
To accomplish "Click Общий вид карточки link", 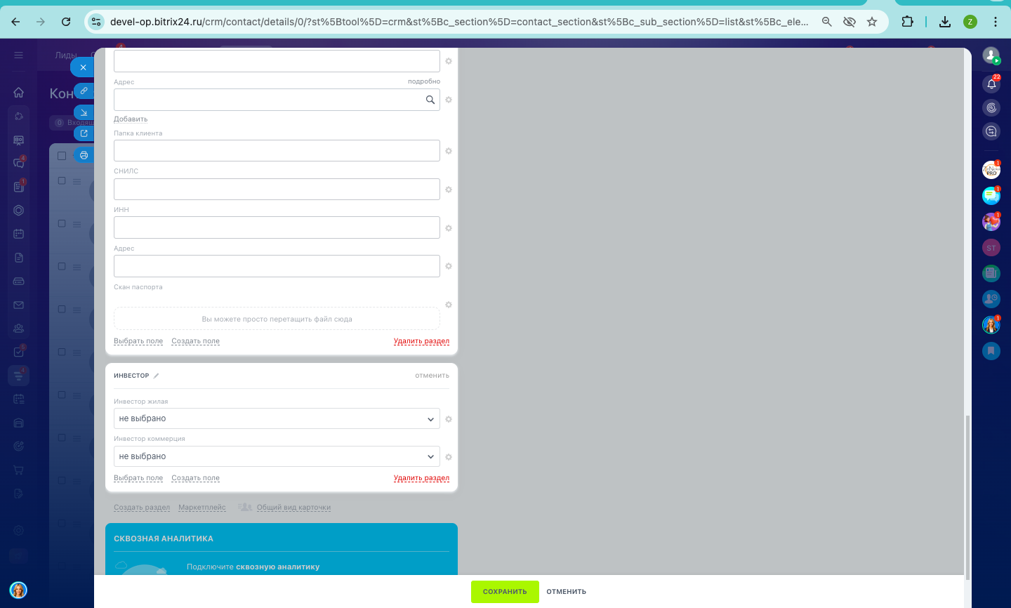I will tap(293, 508).
